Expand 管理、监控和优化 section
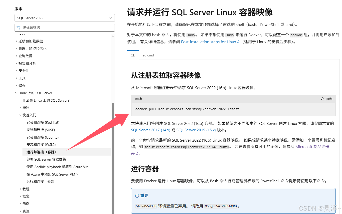This screenshot has height=214, width=342. point(32,49)
